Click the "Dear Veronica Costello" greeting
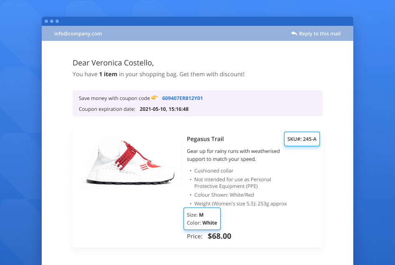The height and width of the screenshot is (265, 395). click(x=113, y=63)
